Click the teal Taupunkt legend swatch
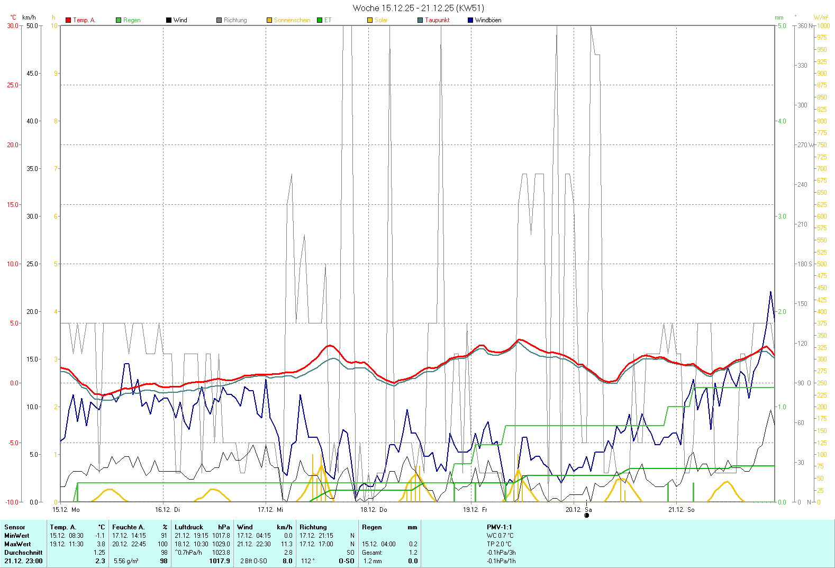The width and height of the screenshot is (835, 568). [x=420, y=20]
